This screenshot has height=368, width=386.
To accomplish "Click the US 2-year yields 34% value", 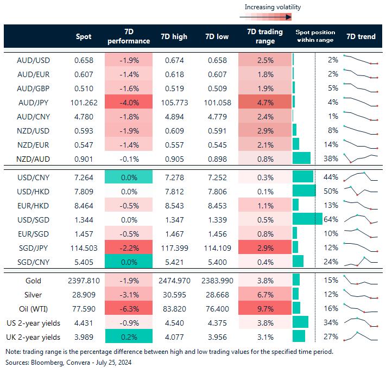I will tap(331, 323).
